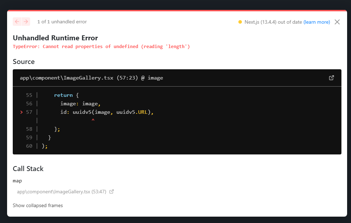Viewport: 351px width, 223px height.
Task: Click the Call Stack heading
Action: (x=28, y=169)
